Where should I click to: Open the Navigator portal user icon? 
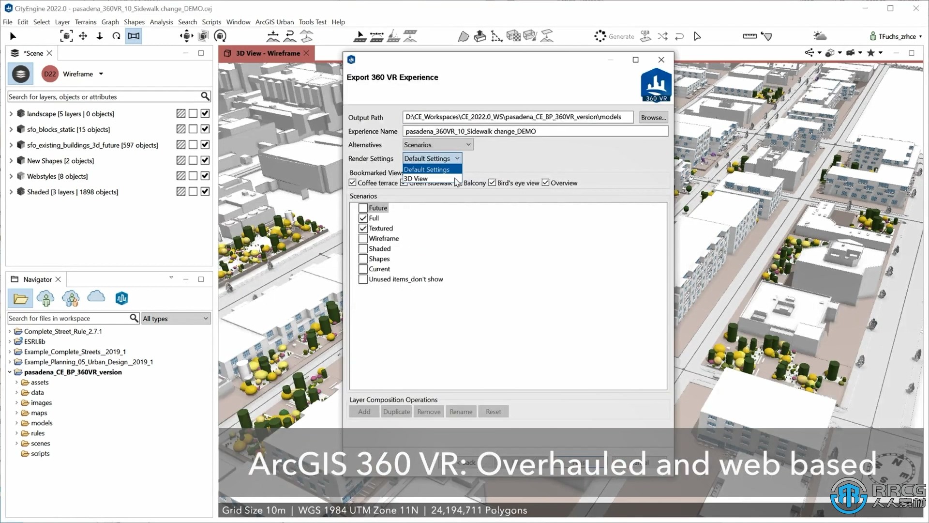point(46,298)
